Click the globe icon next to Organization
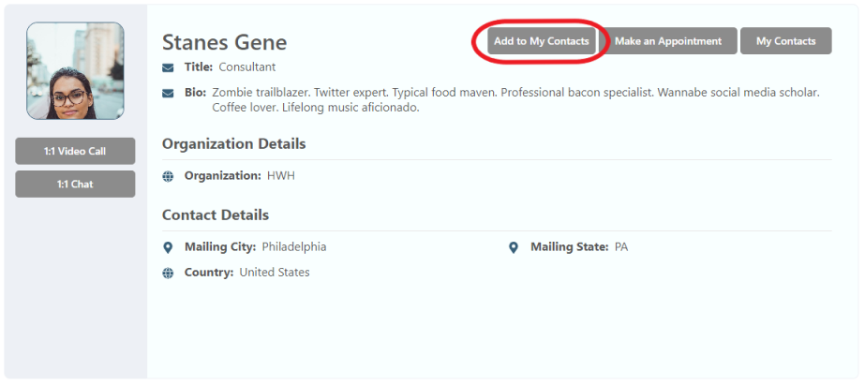Screen dimensions: 865x385 pyautogui.click(x=168, y=176)
